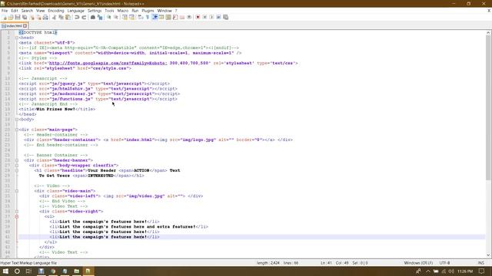Toggle word wrap in toolbar
The width and height of the screenshot is (492, 276).
[140, 17]
